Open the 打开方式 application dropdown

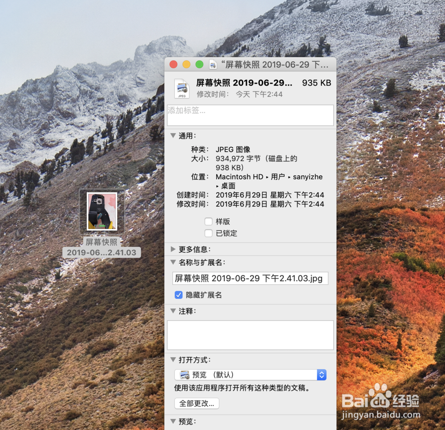point(322,374)
